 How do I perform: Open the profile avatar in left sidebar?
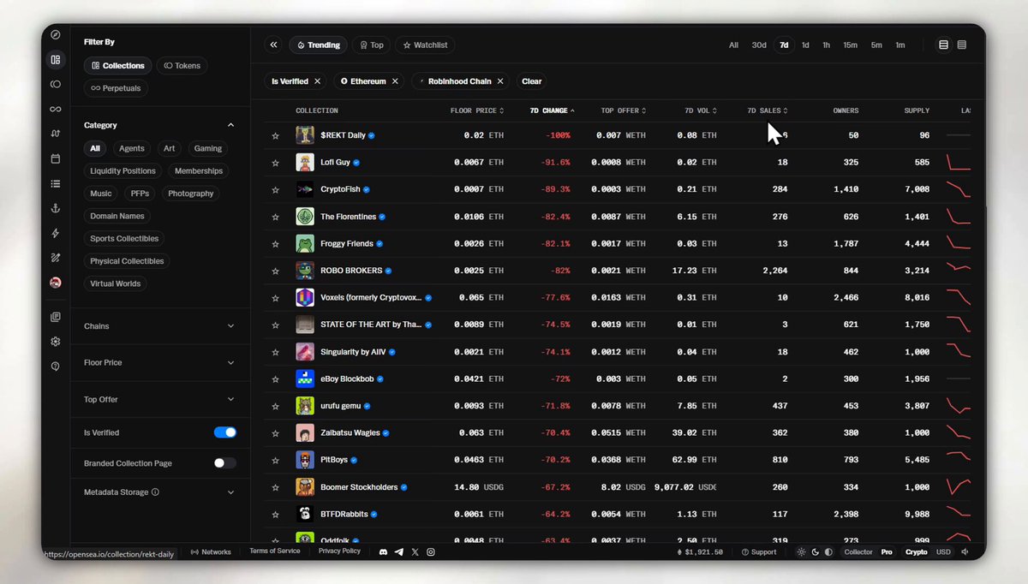click(x=56, y=283)
